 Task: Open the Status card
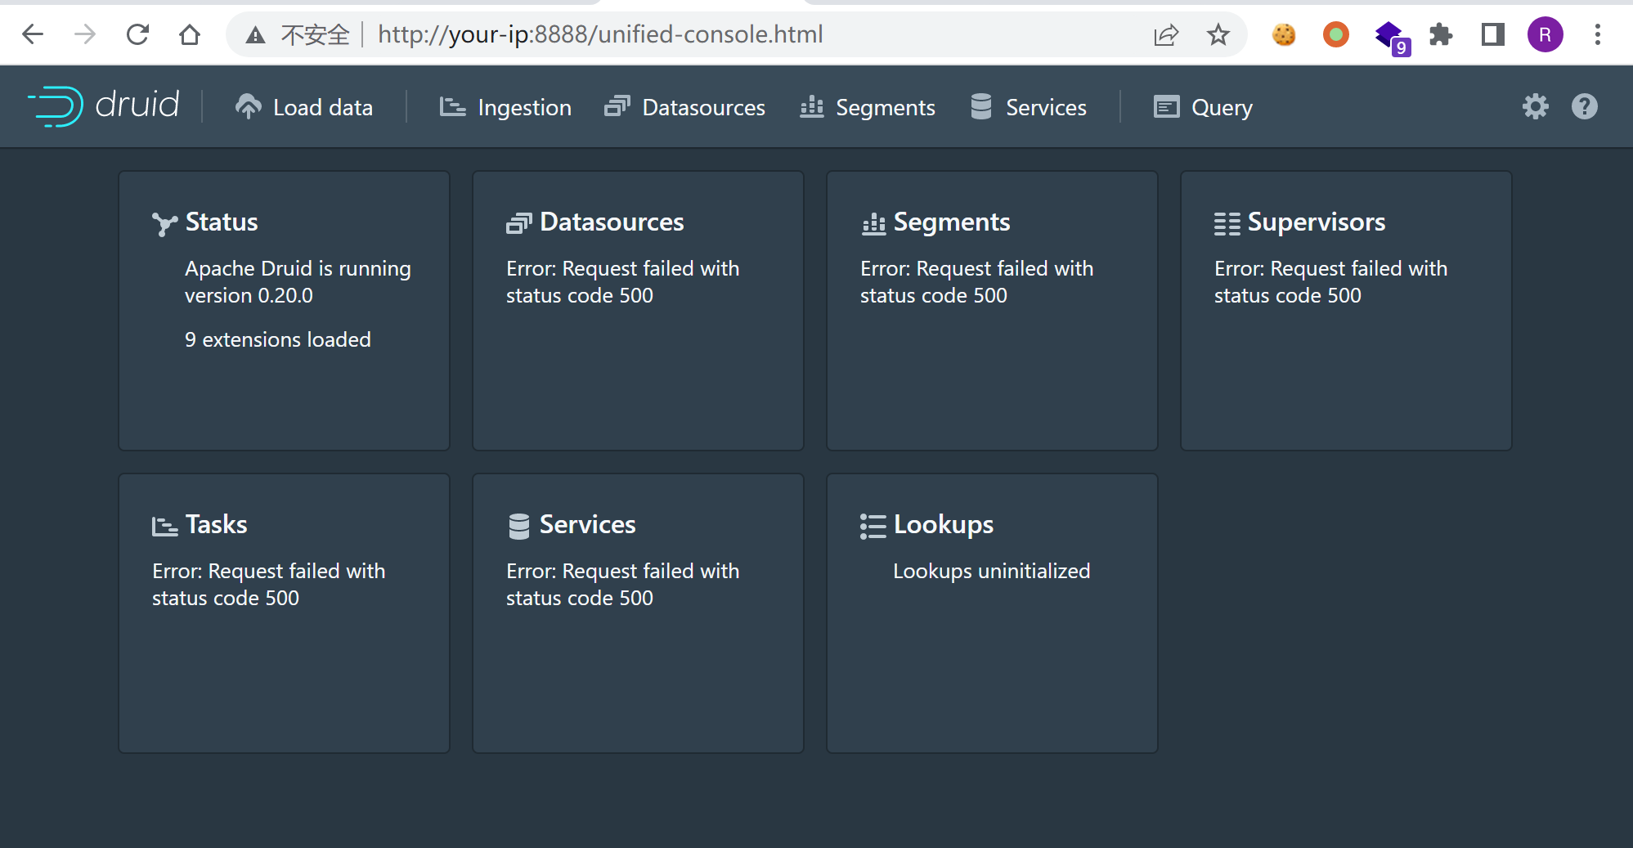click(284, 311)
